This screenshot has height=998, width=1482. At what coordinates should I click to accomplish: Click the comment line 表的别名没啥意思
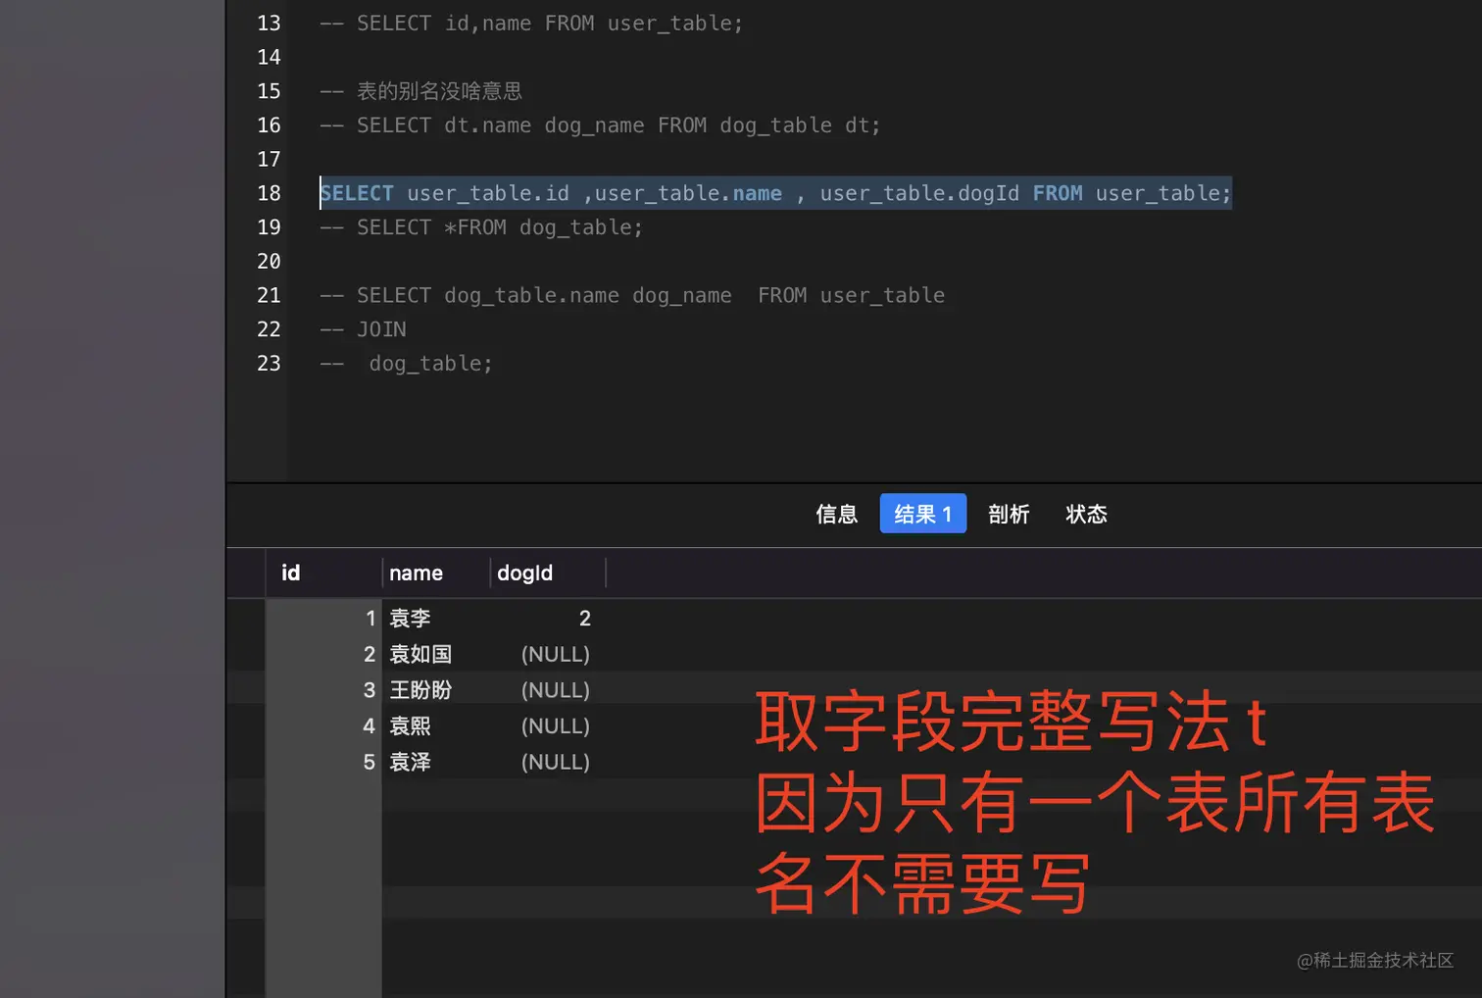[420, 91]
